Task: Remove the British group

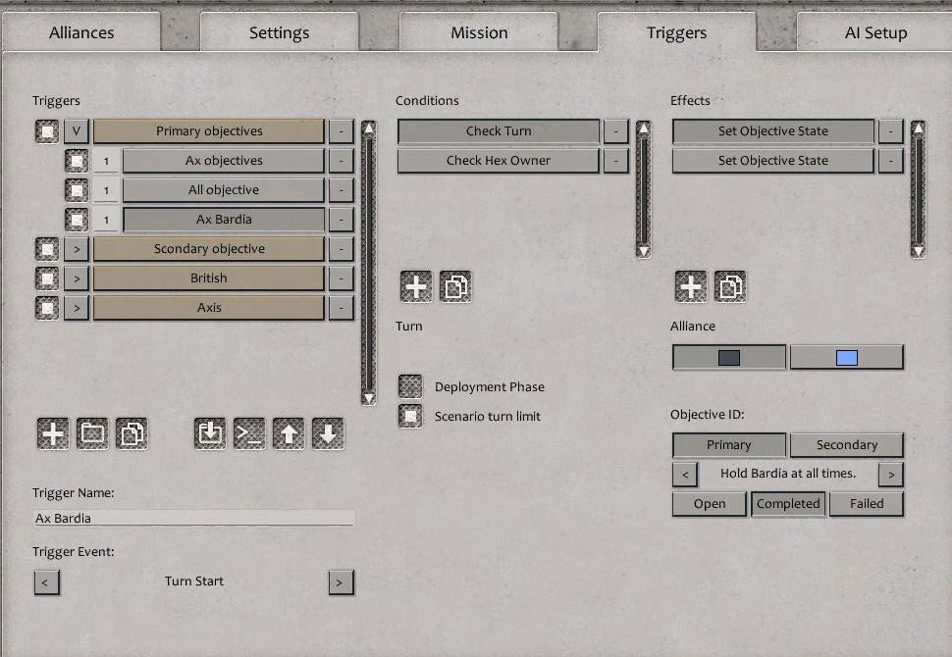Action: [x=342, y=278]
